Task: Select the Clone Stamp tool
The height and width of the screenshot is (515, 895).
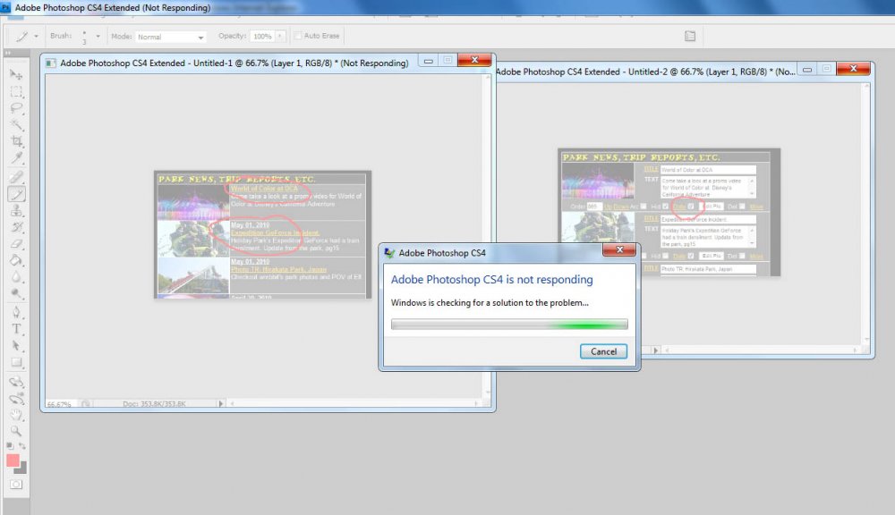Action: 15,213
